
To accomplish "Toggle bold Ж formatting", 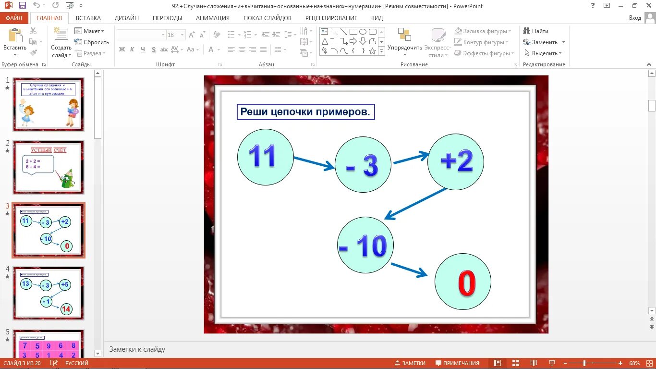I will (122, 49).
